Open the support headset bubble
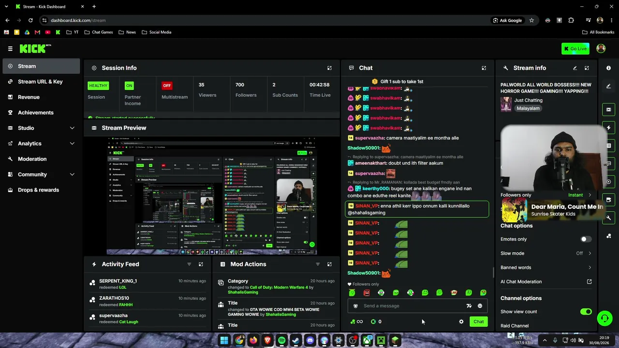This screenshot has height=348, width=619. coord(604,319)
